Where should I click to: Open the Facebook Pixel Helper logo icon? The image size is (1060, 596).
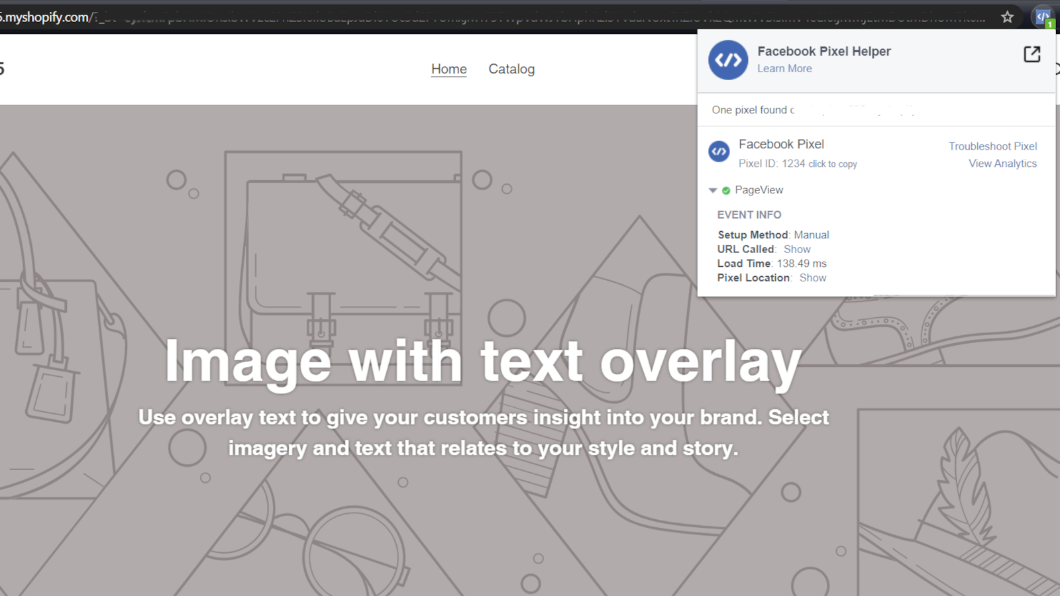(x=727, y=60)
